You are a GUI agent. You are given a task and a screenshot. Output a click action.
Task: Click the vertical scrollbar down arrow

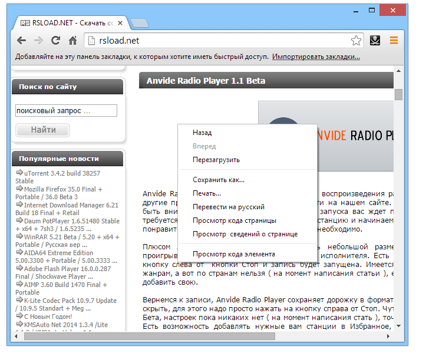pyautogui.click(x=398, y=326)
